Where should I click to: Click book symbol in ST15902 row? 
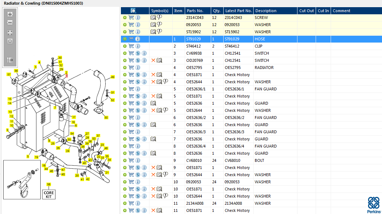pyautogui.click(x=153, y=32)
